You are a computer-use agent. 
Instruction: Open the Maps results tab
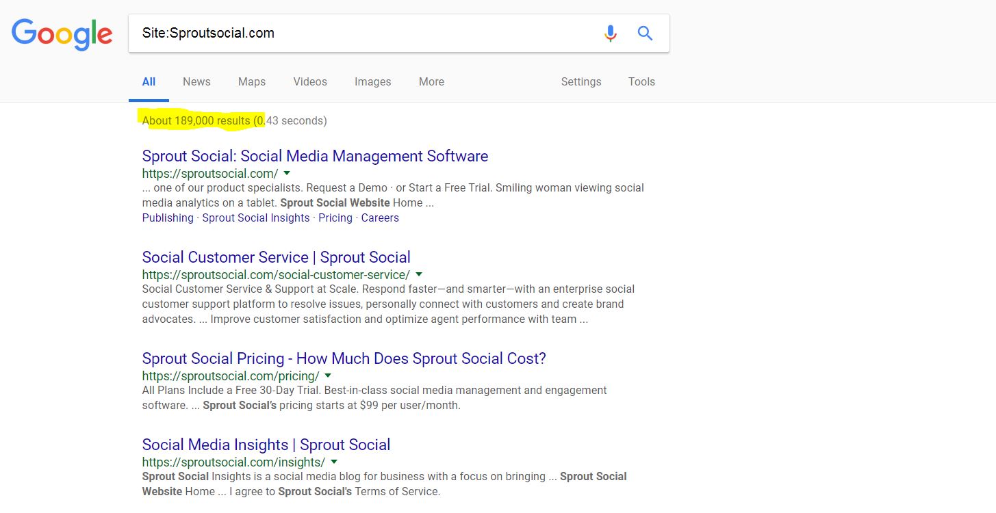pyautogui.click(x=251, y=81)
